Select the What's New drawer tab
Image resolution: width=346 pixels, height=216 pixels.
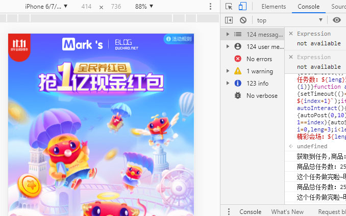287,212
